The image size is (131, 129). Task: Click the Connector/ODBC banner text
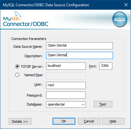[26, 24]
